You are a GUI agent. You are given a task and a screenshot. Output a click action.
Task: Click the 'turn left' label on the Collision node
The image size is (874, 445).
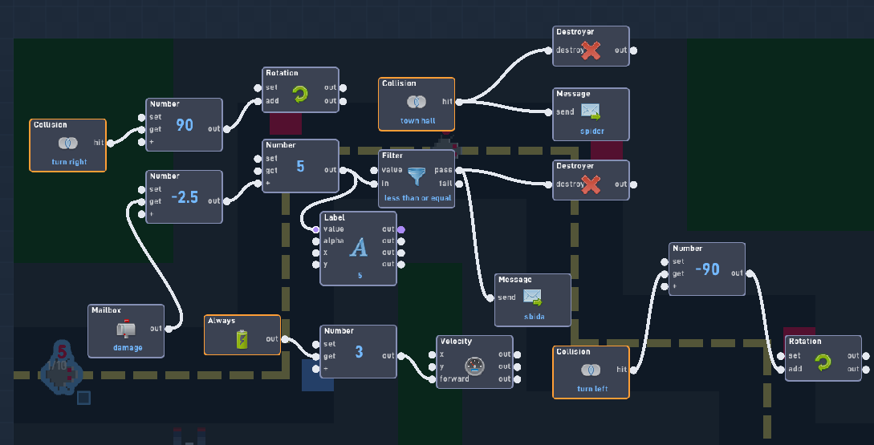592,389
